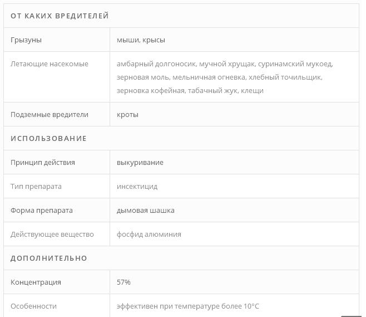This screenshot has width=366, height=317.
Task: Select the "мыши, крысы" value cell
Action: 141,40
